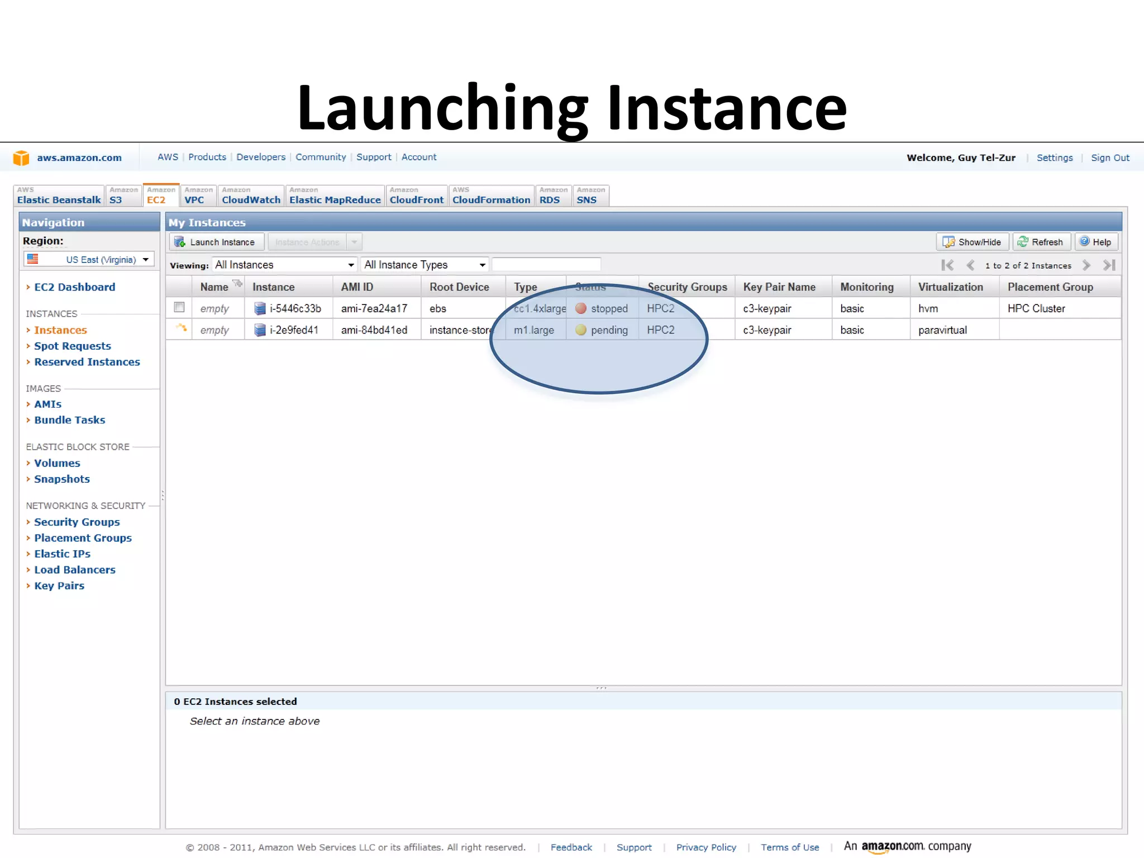The width and height of the screenshot is (1144, 858).
Task: Click the Feedback footer link
Action: pyautogui.click(x=571, y=847)
